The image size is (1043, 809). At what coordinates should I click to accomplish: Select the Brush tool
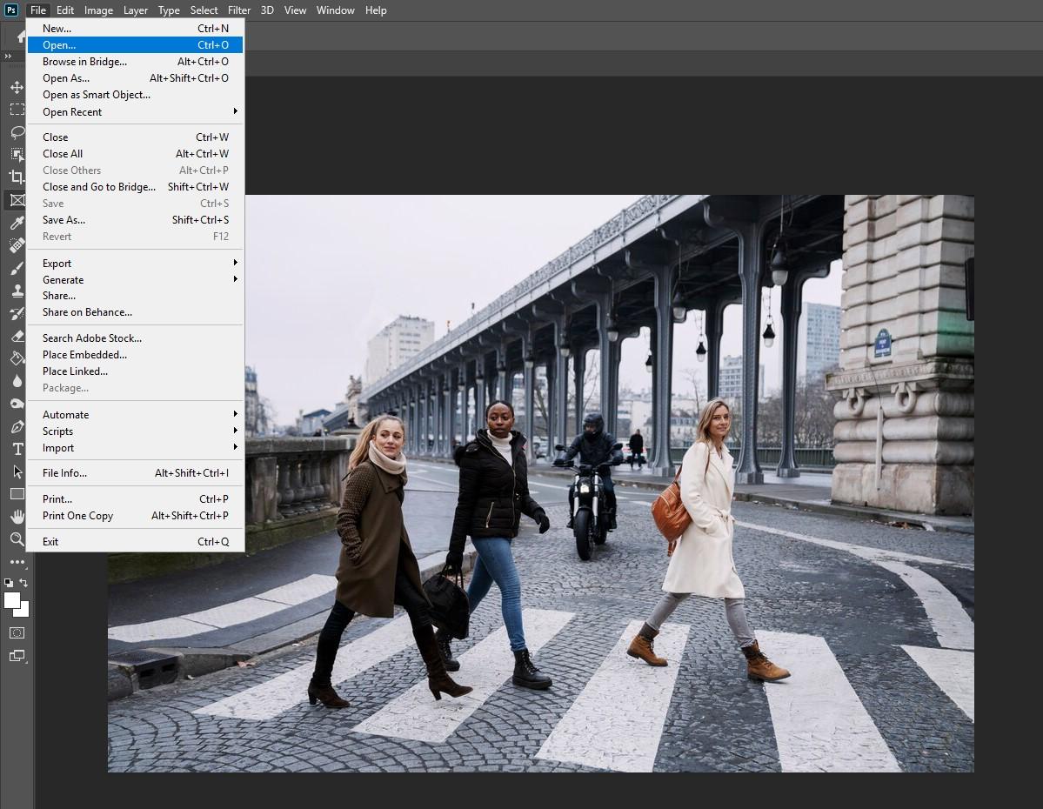(x=17, y=269)
